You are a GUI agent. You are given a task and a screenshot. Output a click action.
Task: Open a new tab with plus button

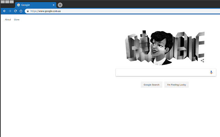click(x=60, y=5)
